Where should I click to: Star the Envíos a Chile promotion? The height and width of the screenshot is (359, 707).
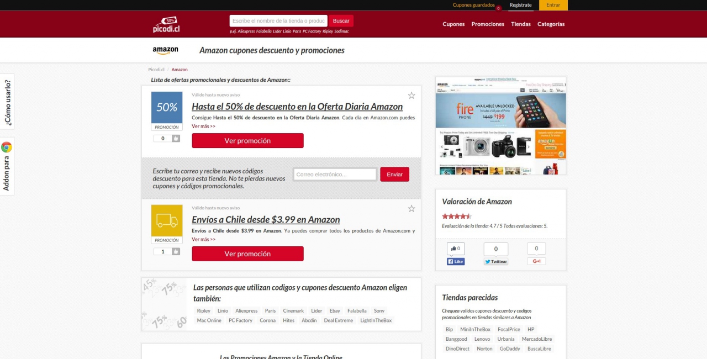411,209
